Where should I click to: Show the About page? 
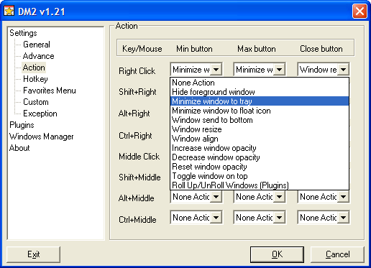(19, 148)
